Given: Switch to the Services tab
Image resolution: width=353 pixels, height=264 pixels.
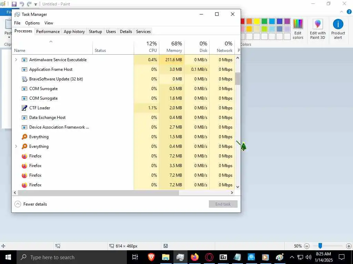Looking at the screenshot, I should point(143,31).
